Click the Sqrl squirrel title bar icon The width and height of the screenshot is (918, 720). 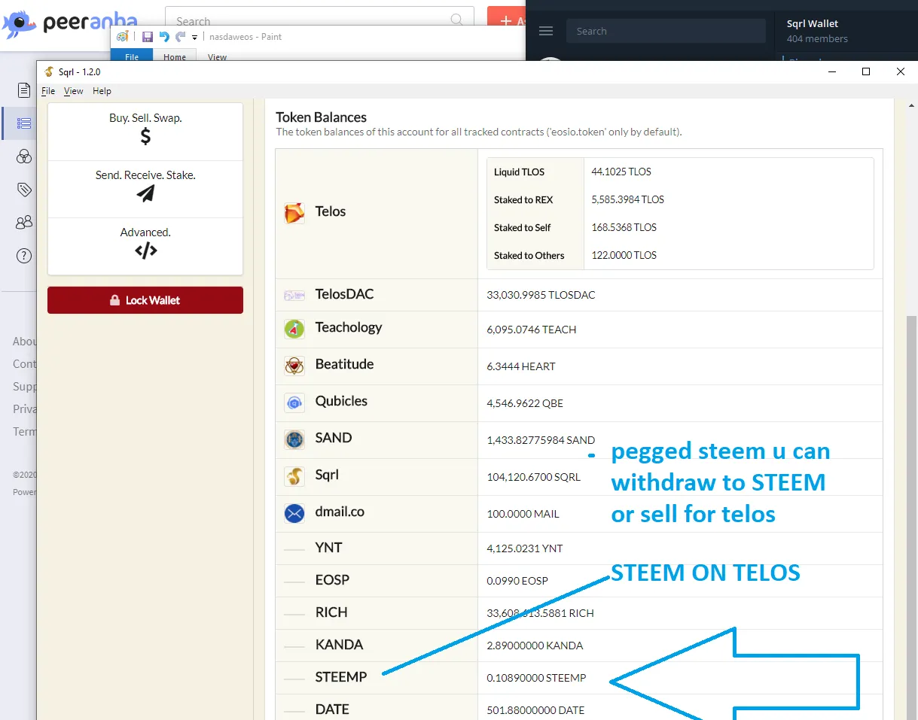49,71
